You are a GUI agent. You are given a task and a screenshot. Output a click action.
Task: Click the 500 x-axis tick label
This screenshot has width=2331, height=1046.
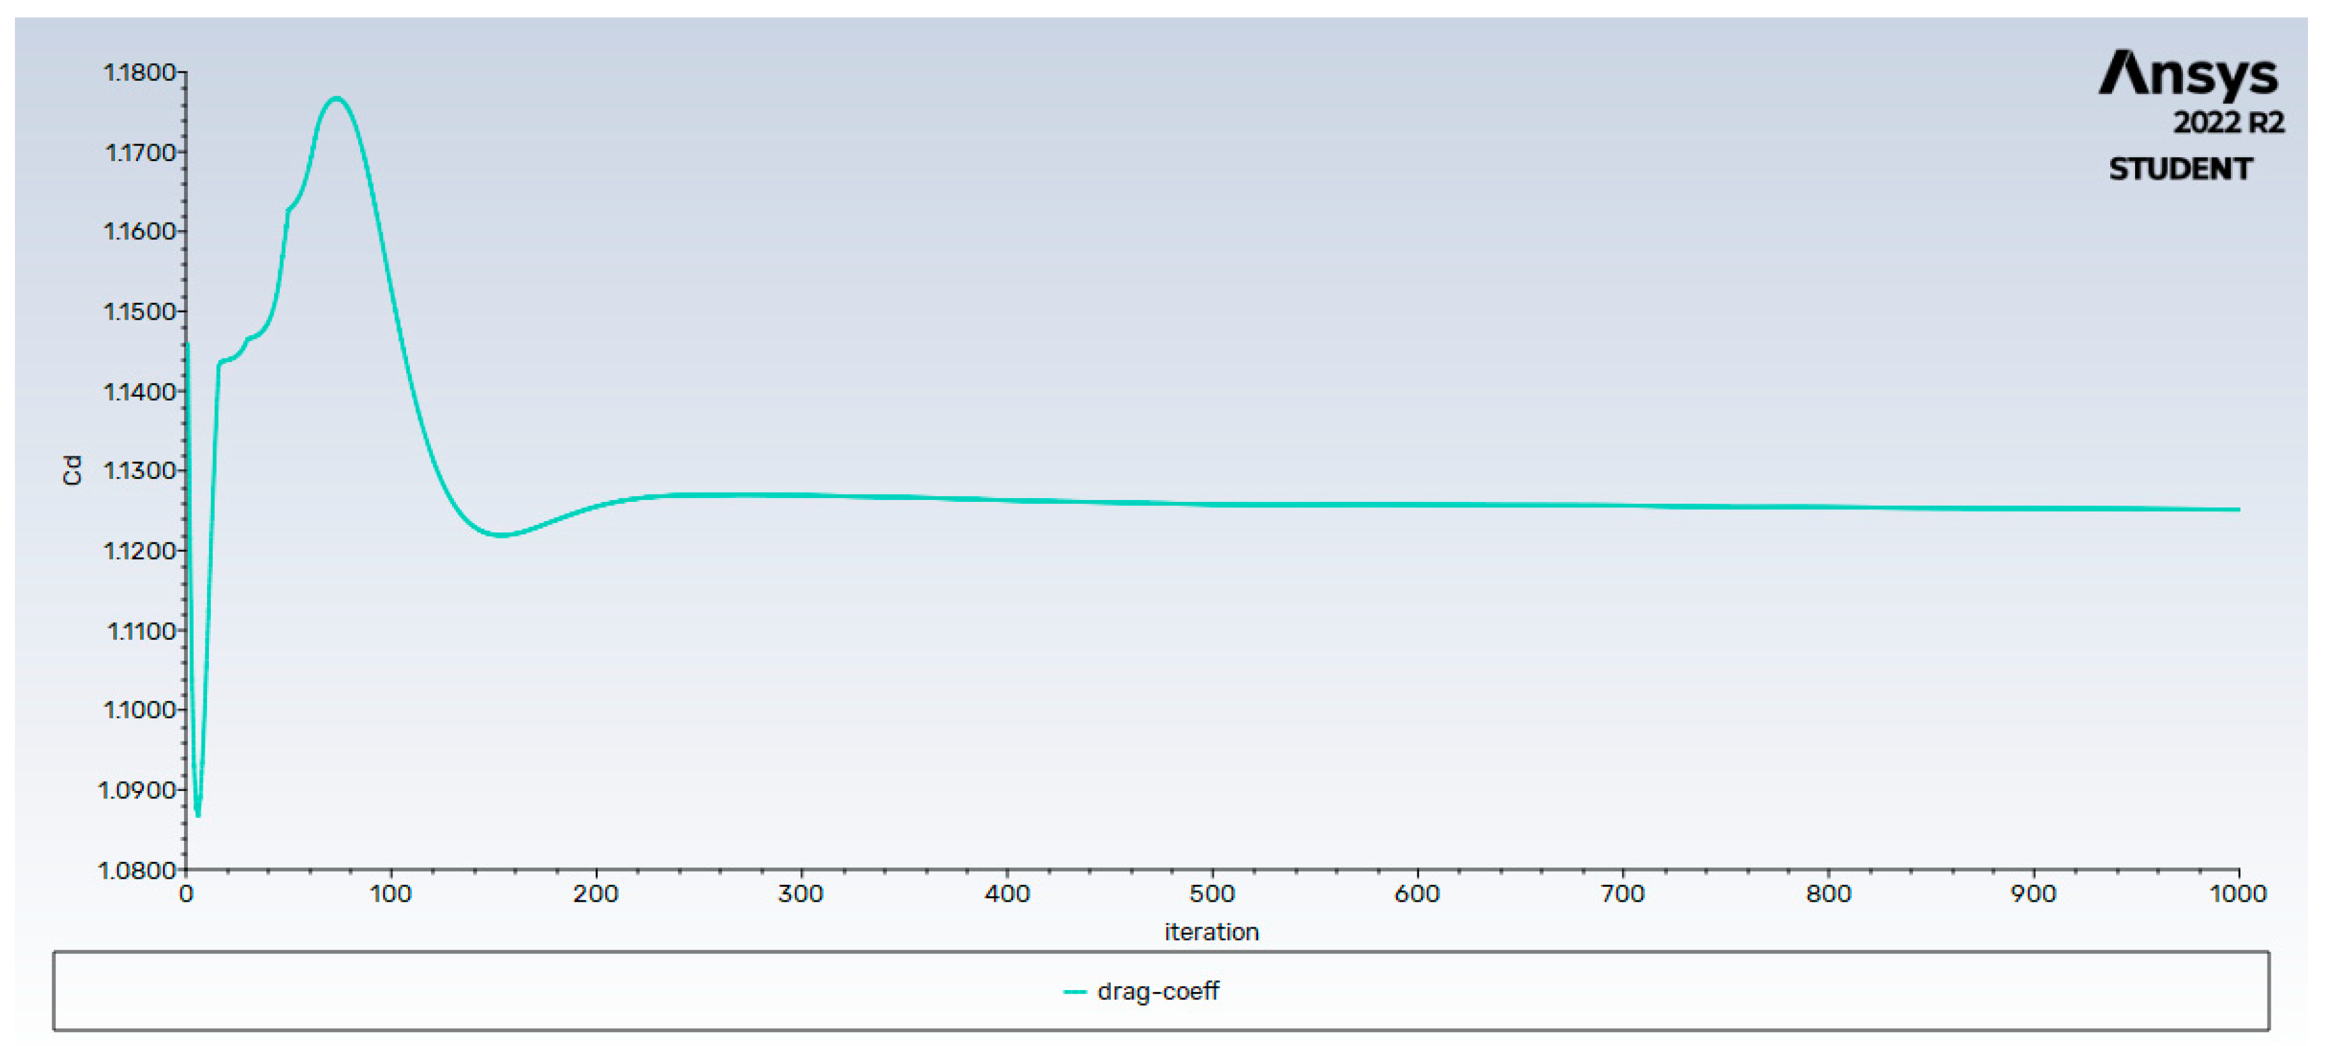pyautogui.click(x=1212, y=894)
